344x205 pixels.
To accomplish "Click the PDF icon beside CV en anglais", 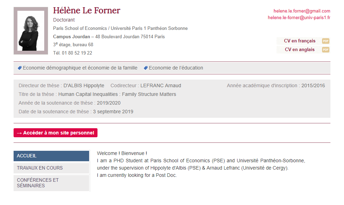I will tap(326, 50).
